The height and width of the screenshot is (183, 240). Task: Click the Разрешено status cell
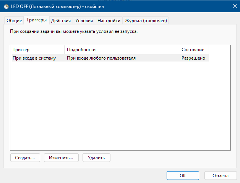point(193,58)
